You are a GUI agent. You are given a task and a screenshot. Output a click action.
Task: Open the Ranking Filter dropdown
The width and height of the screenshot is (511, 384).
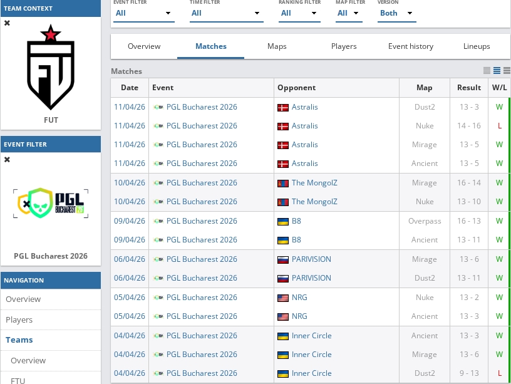click(299, 13)
